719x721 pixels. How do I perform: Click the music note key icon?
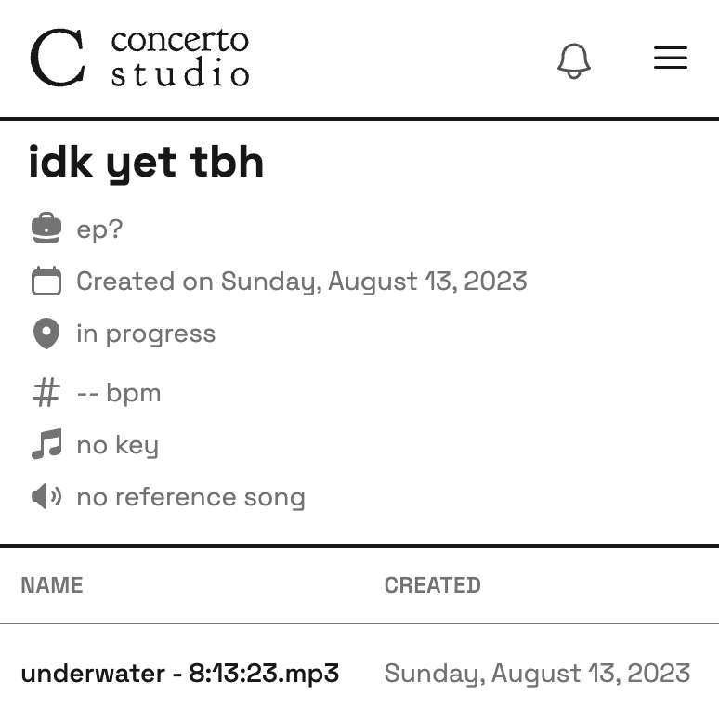point(46,444)
